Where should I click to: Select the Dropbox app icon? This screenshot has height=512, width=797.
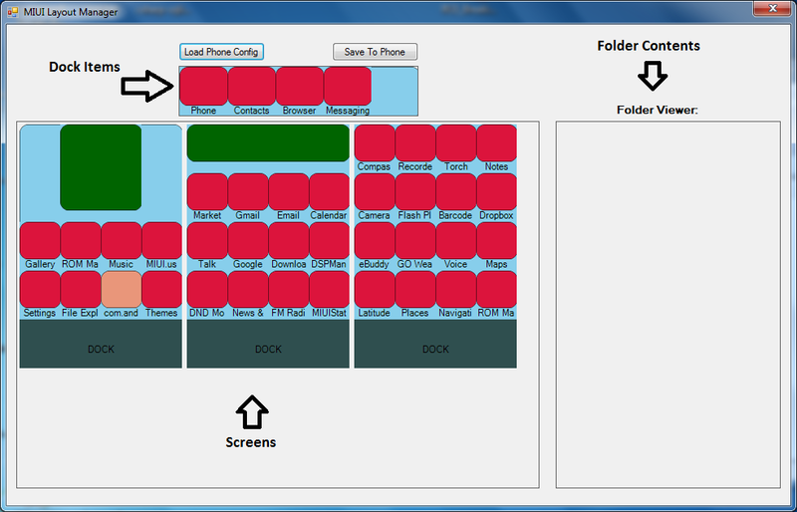coord(496,191)
